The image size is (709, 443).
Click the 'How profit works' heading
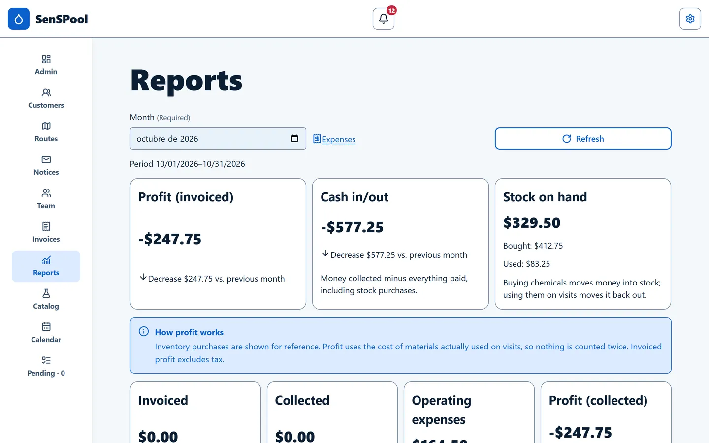[189, 332]
